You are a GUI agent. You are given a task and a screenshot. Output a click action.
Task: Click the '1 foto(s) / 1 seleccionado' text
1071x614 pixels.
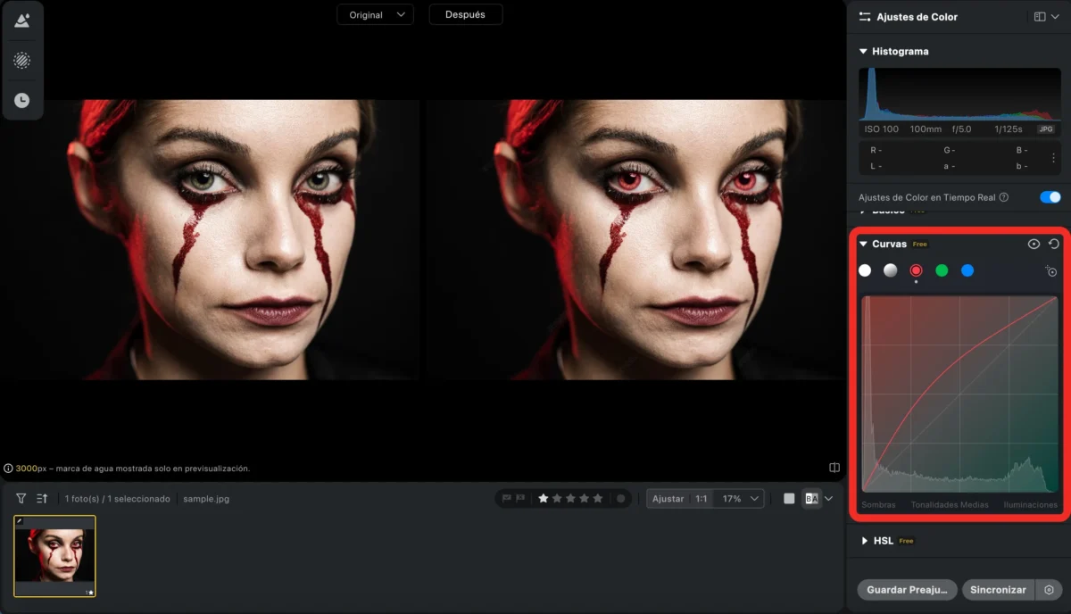117,499
